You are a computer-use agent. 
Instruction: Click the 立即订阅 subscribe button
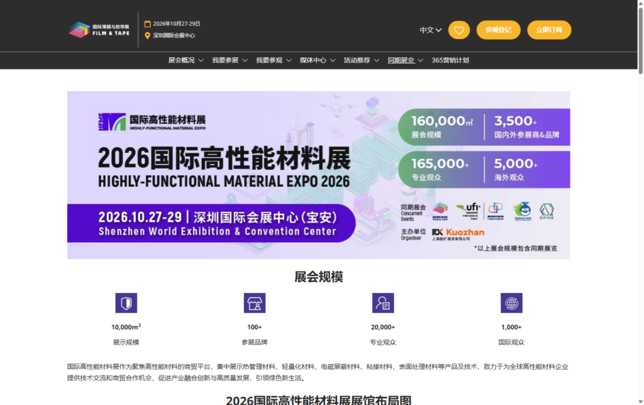[x=548, y=30]
